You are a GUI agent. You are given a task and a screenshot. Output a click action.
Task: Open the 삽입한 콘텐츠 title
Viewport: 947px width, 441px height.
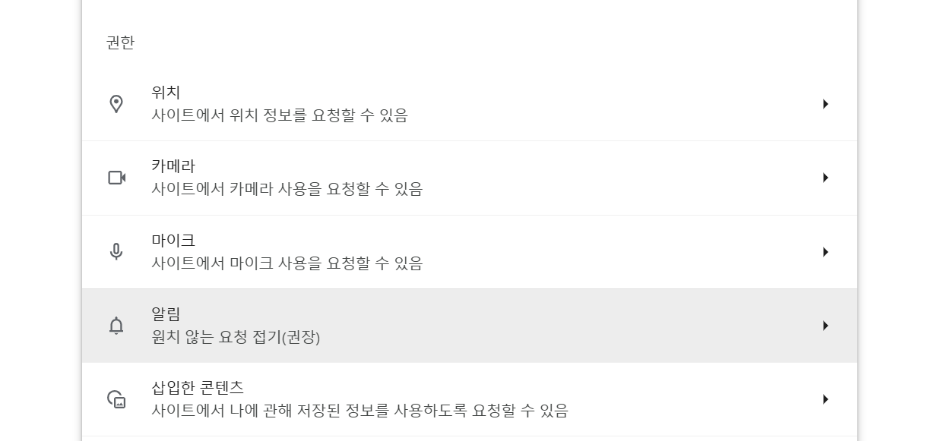[198, 387]
